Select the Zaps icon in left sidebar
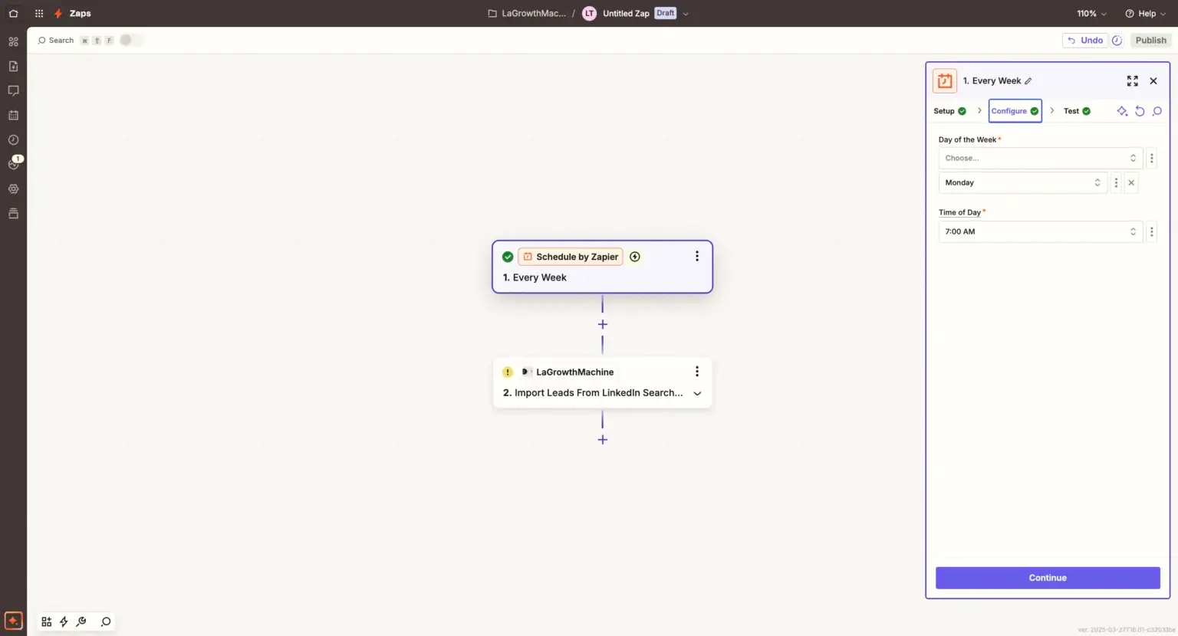Screen dimensions: 1178x636 [12, 41]
